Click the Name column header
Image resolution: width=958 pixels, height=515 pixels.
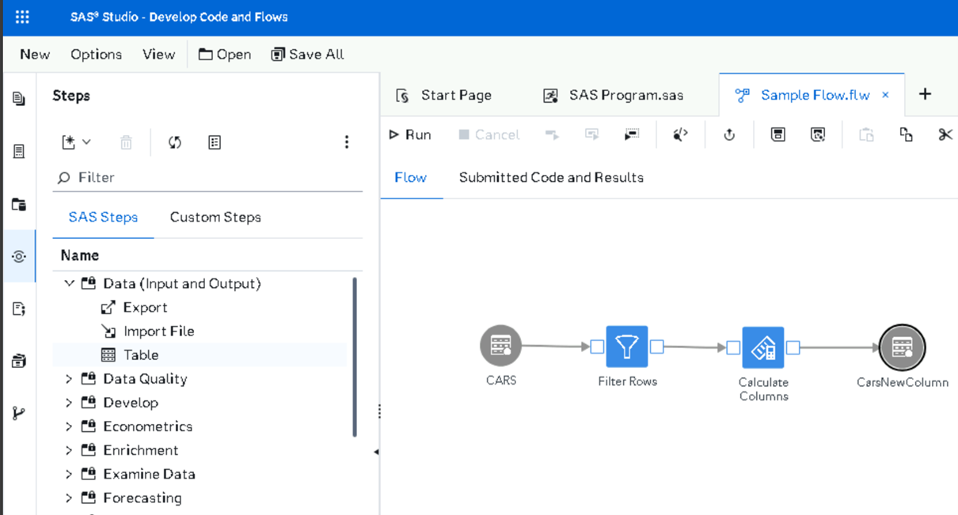tap(80, 256)
